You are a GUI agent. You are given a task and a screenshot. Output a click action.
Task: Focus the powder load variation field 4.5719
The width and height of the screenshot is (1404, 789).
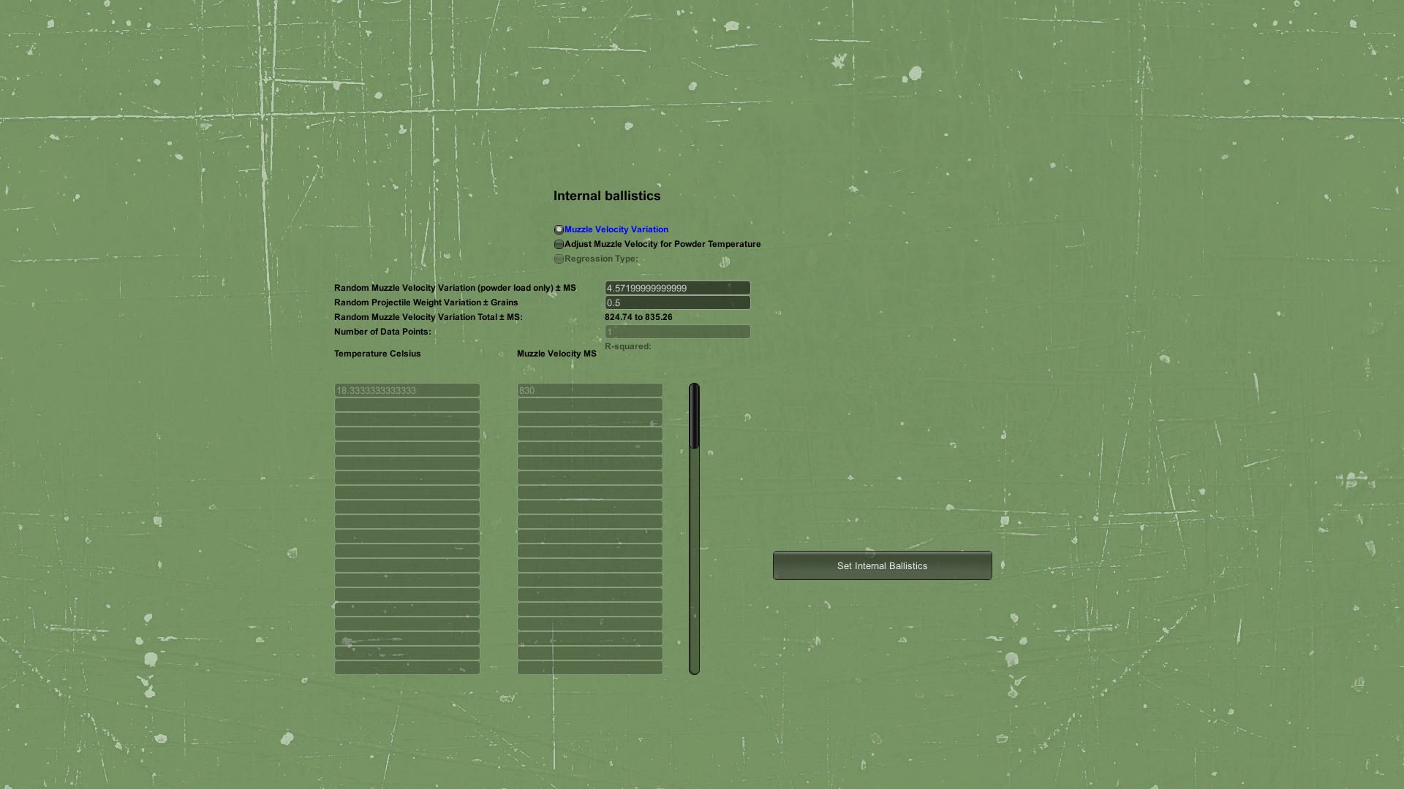tap(677, 288)
